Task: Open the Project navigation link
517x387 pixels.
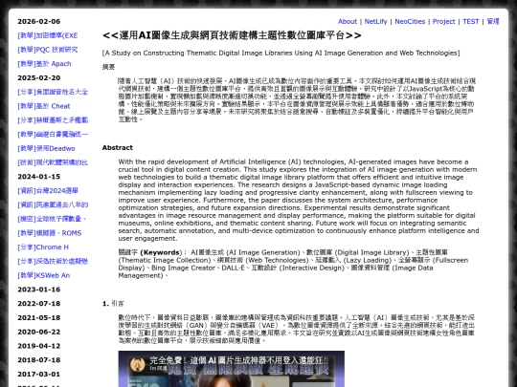Action: (443, 21)
